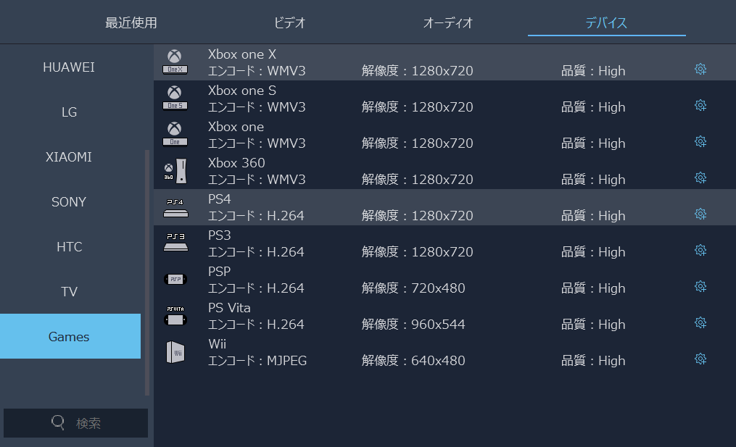The height and width of the screenshot is (447, 736).
Task: Open settings gear for PS Vita
Action: [x=700, y=322]
